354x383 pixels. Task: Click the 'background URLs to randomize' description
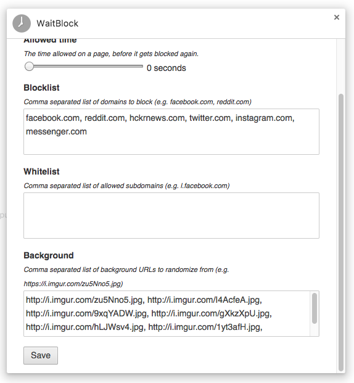[126, 276]
